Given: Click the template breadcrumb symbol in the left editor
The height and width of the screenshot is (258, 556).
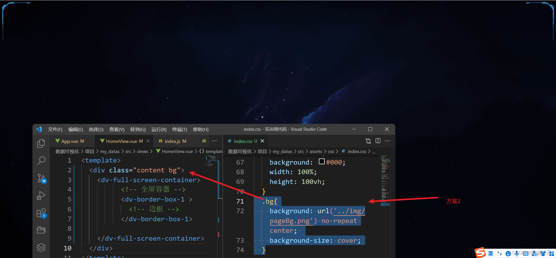Looking at the screenshot, I should click(211, 151).
